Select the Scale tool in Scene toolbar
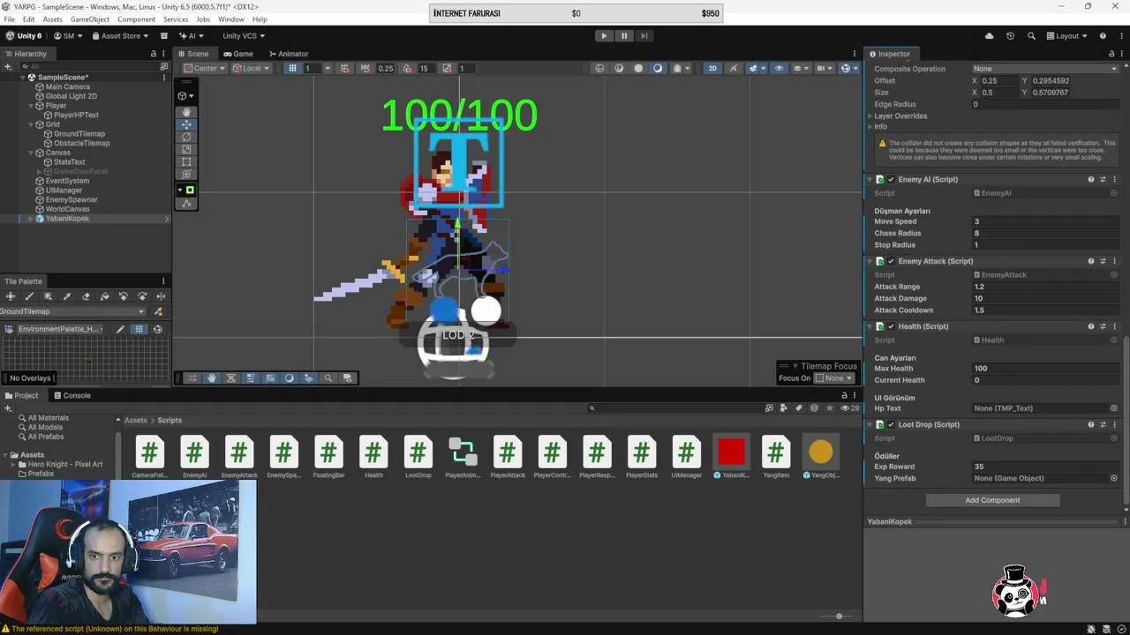The width and height of the screenshot is (1130, 635). click(x=186, y=149)
